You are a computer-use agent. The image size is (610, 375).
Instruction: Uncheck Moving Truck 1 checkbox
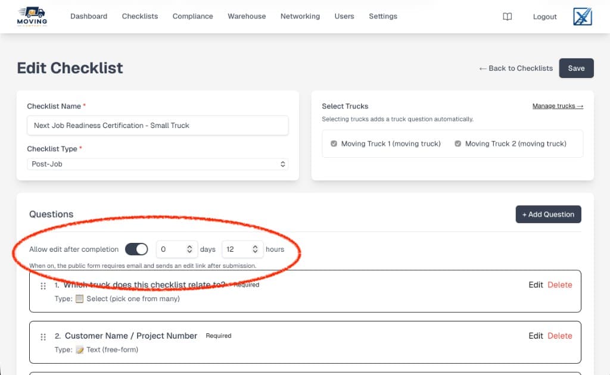tap(334, 143)
